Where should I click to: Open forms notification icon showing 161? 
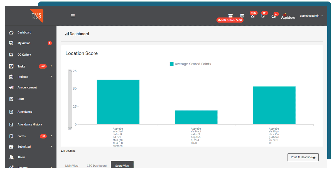[263, 16]
